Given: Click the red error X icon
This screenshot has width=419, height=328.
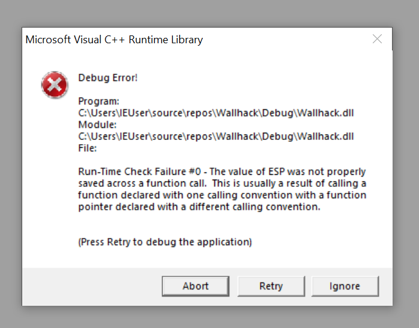Looking at the screenshot, I should (55, 85).
